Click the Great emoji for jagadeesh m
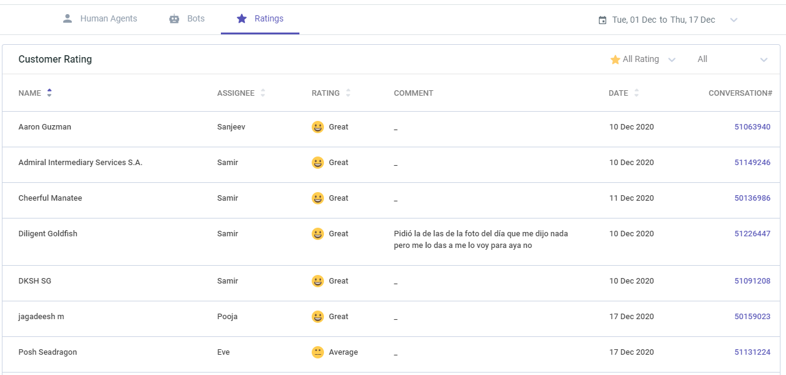The height and width of the screenshot is (375, 786). coord(318,317)
